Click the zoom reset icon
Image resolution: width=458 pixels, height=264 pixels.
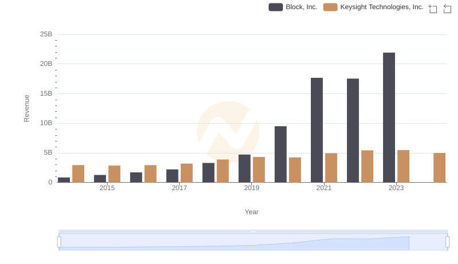pos(447,9)
